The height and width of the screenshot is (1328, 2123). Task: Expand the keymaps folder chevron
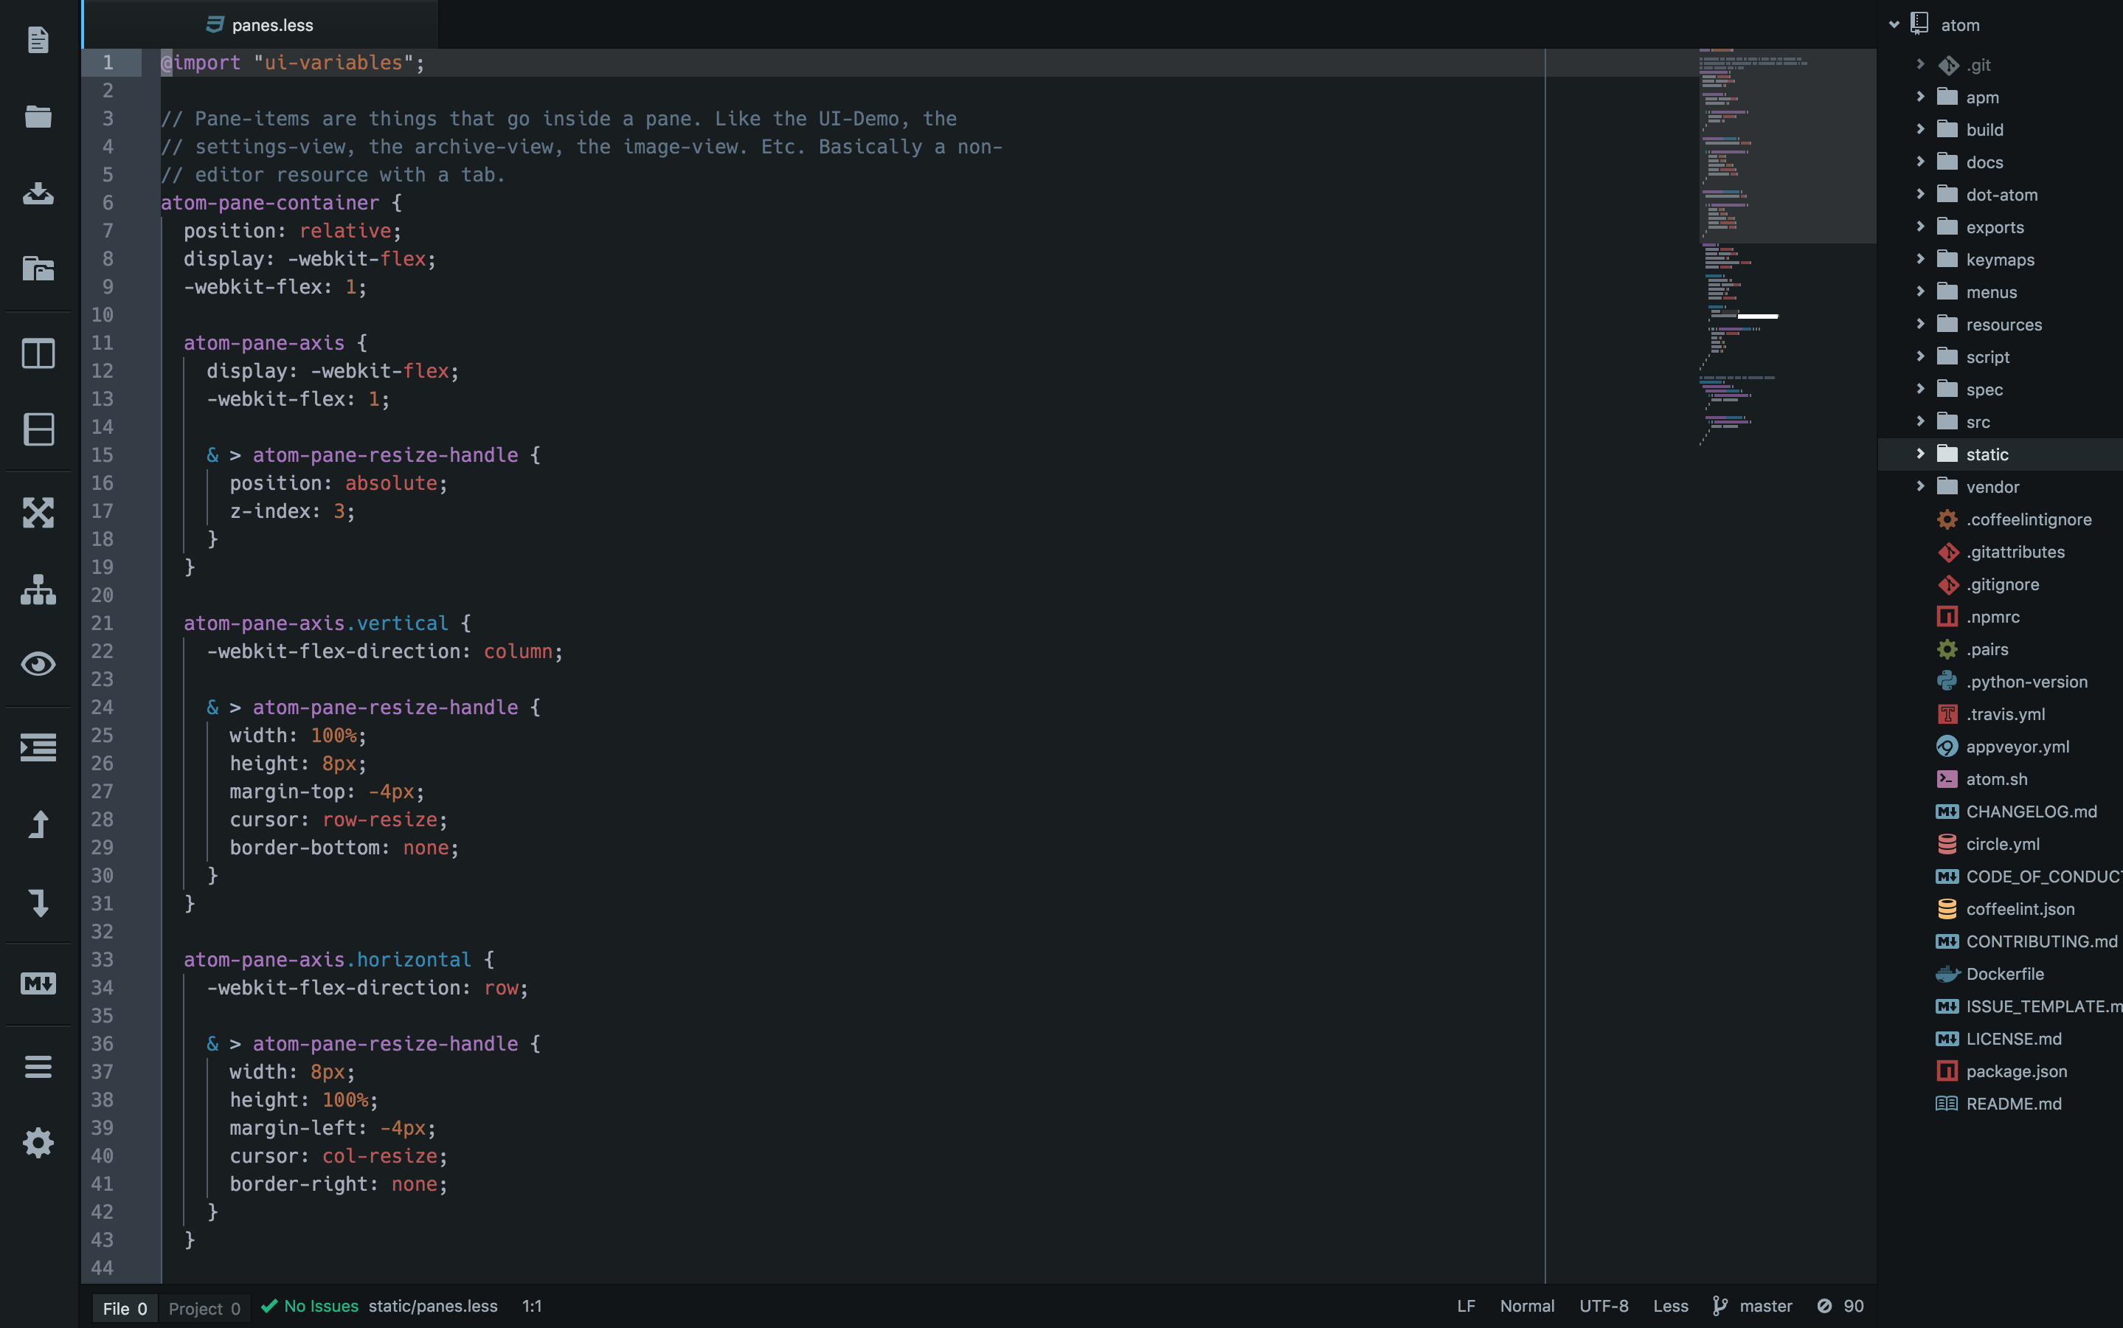click(x=1920, y=259)
